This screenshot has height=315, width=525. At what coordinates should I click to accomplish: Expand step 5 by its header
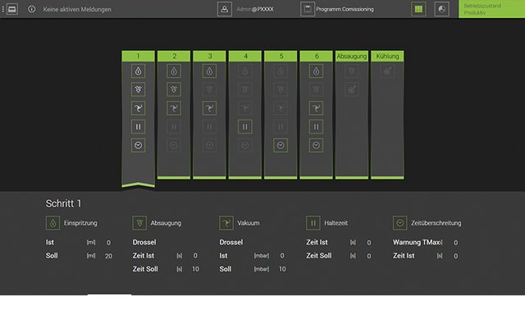click(x=281, y=56)
